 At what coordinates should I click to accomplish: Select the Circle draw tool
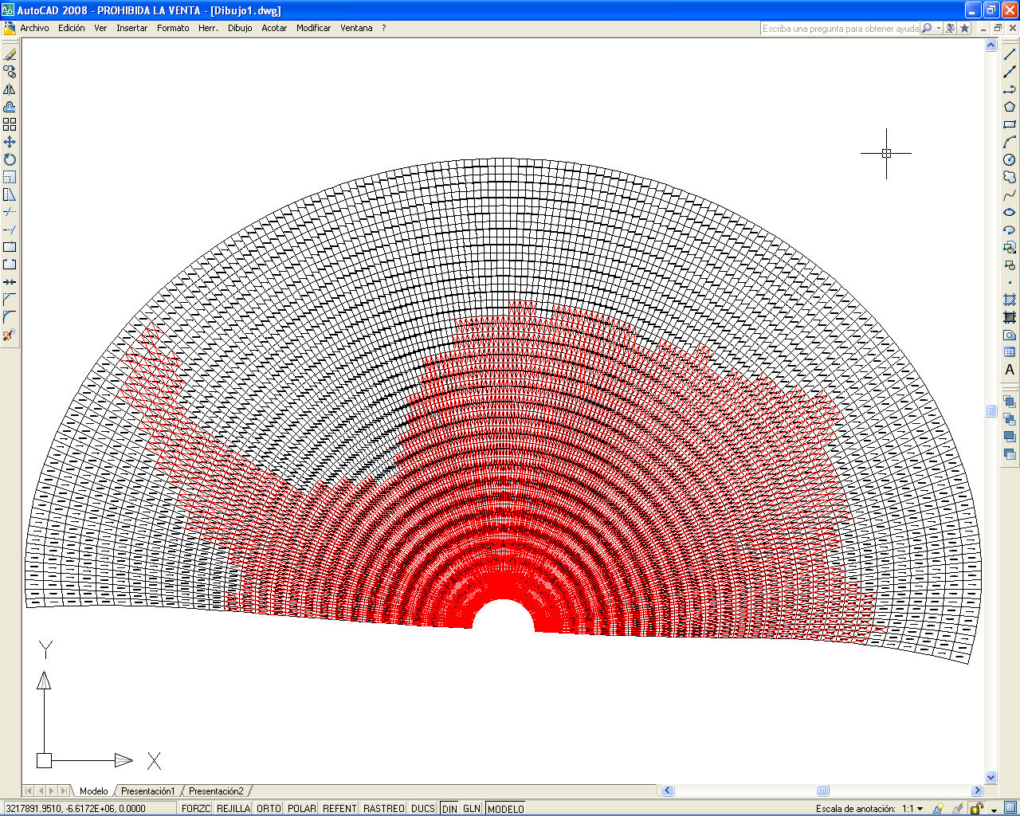pos(1010,159)
